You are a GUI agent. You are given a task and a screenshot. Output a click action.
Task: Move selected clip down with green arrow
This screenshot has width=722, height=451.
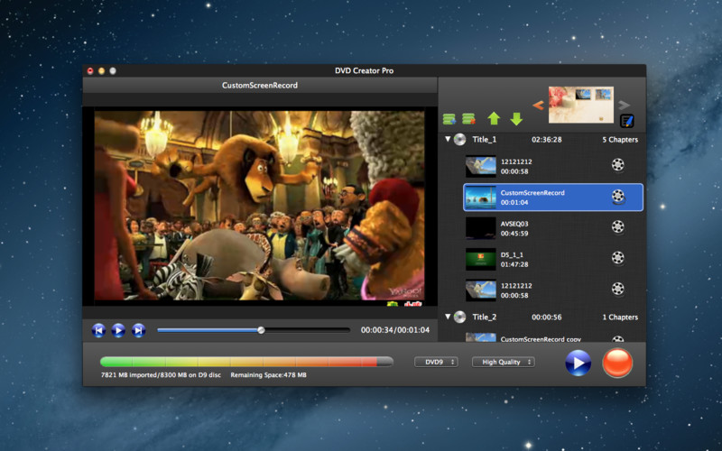tap(516, 119)
